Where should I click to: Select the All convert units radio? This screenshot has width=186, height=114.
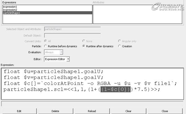point(46,41)
